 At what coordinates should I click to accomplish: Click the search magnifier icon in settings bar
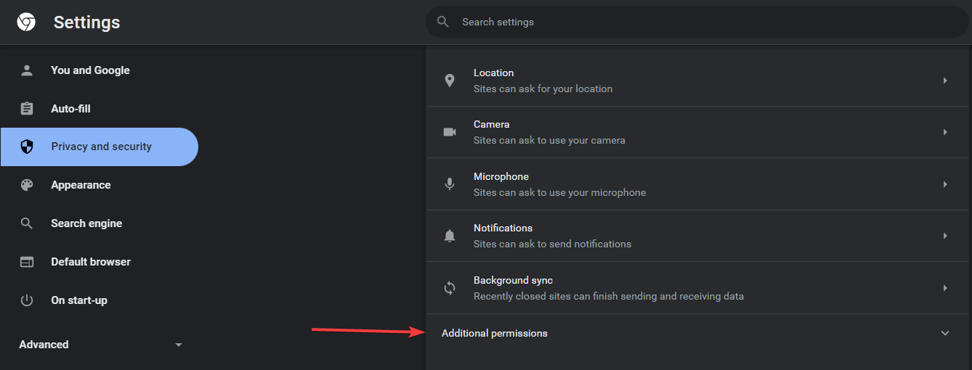point(443,22)
